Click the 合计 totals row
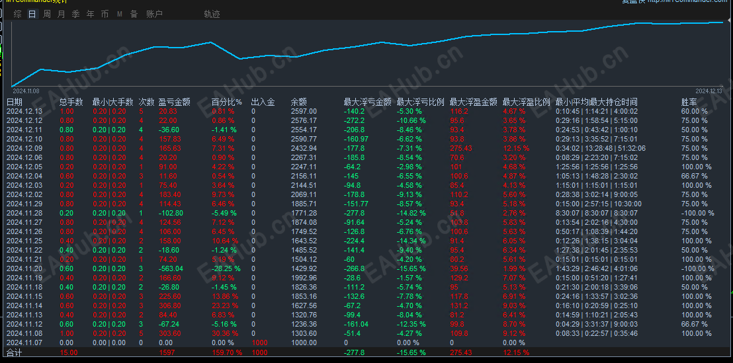The image size is (733, 363). click(366, 352)
